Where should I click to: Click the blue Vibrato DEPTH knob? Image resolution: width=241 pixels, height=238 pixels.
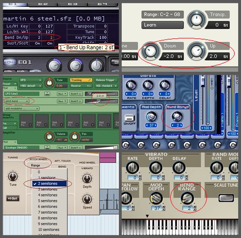(148, 85)
